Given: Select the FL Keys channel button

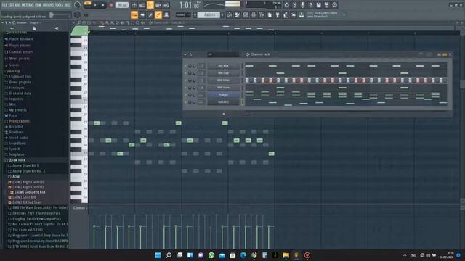Looking at the screenshot, I should (x=223, y=95).
